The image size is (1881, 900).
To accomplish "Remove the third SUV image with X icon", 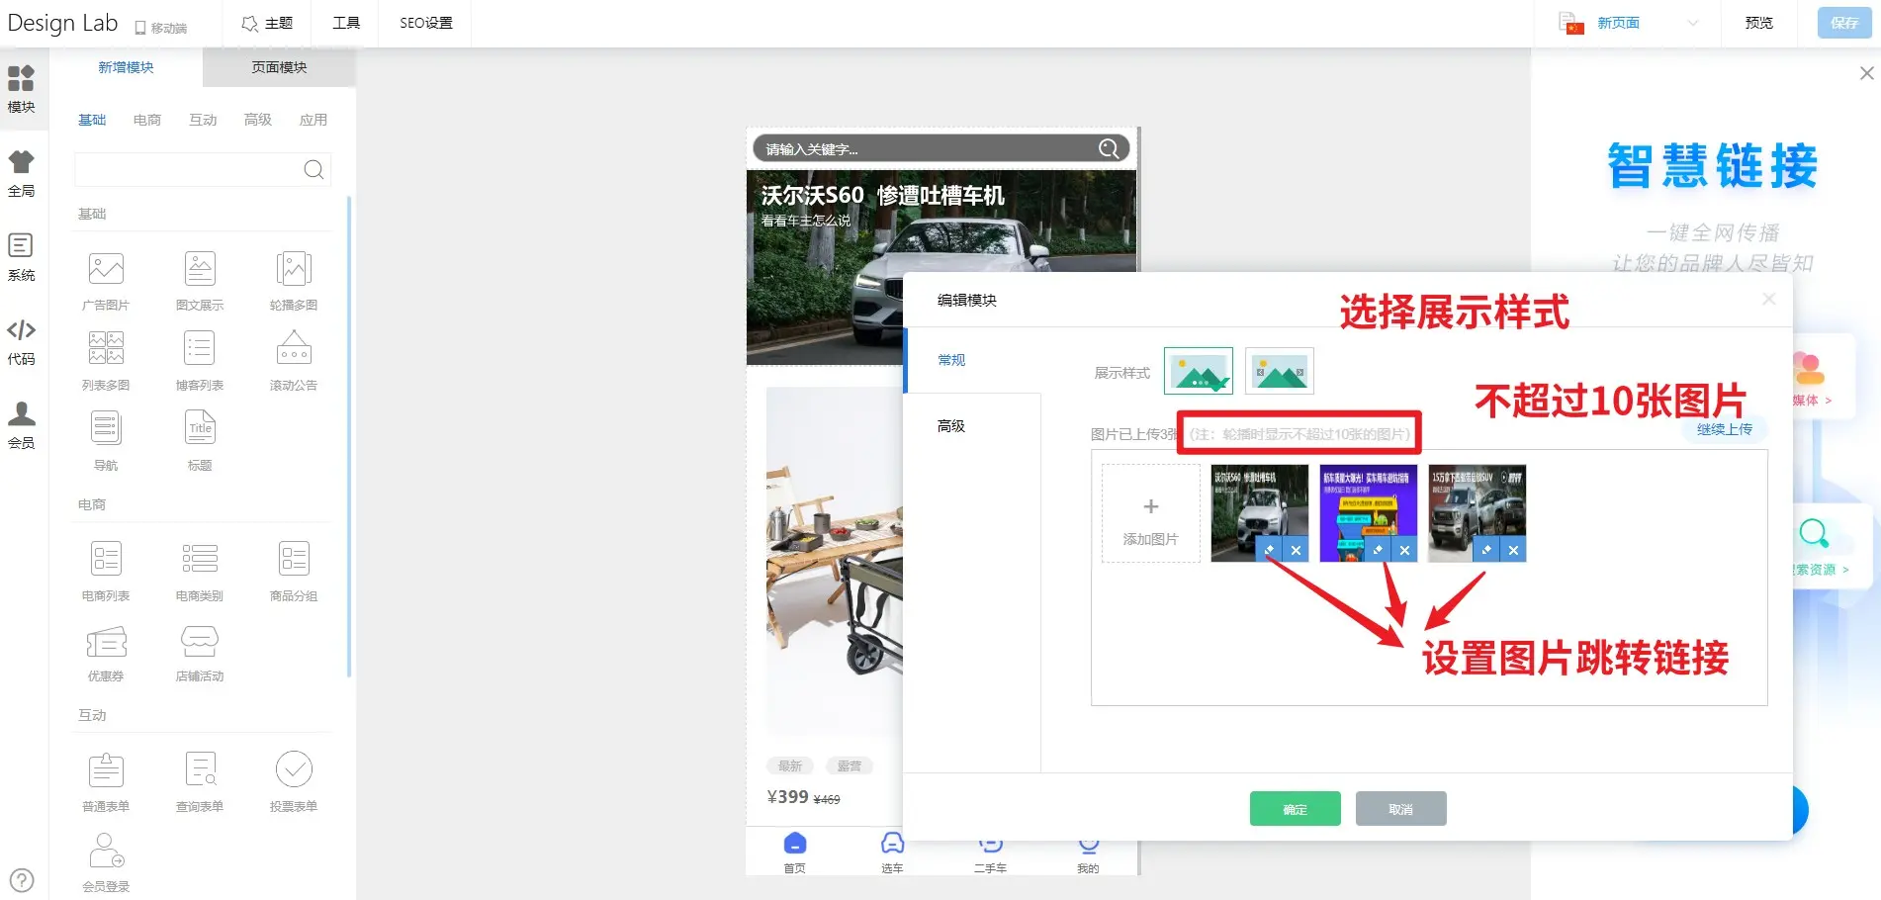I will point(1513,550).
